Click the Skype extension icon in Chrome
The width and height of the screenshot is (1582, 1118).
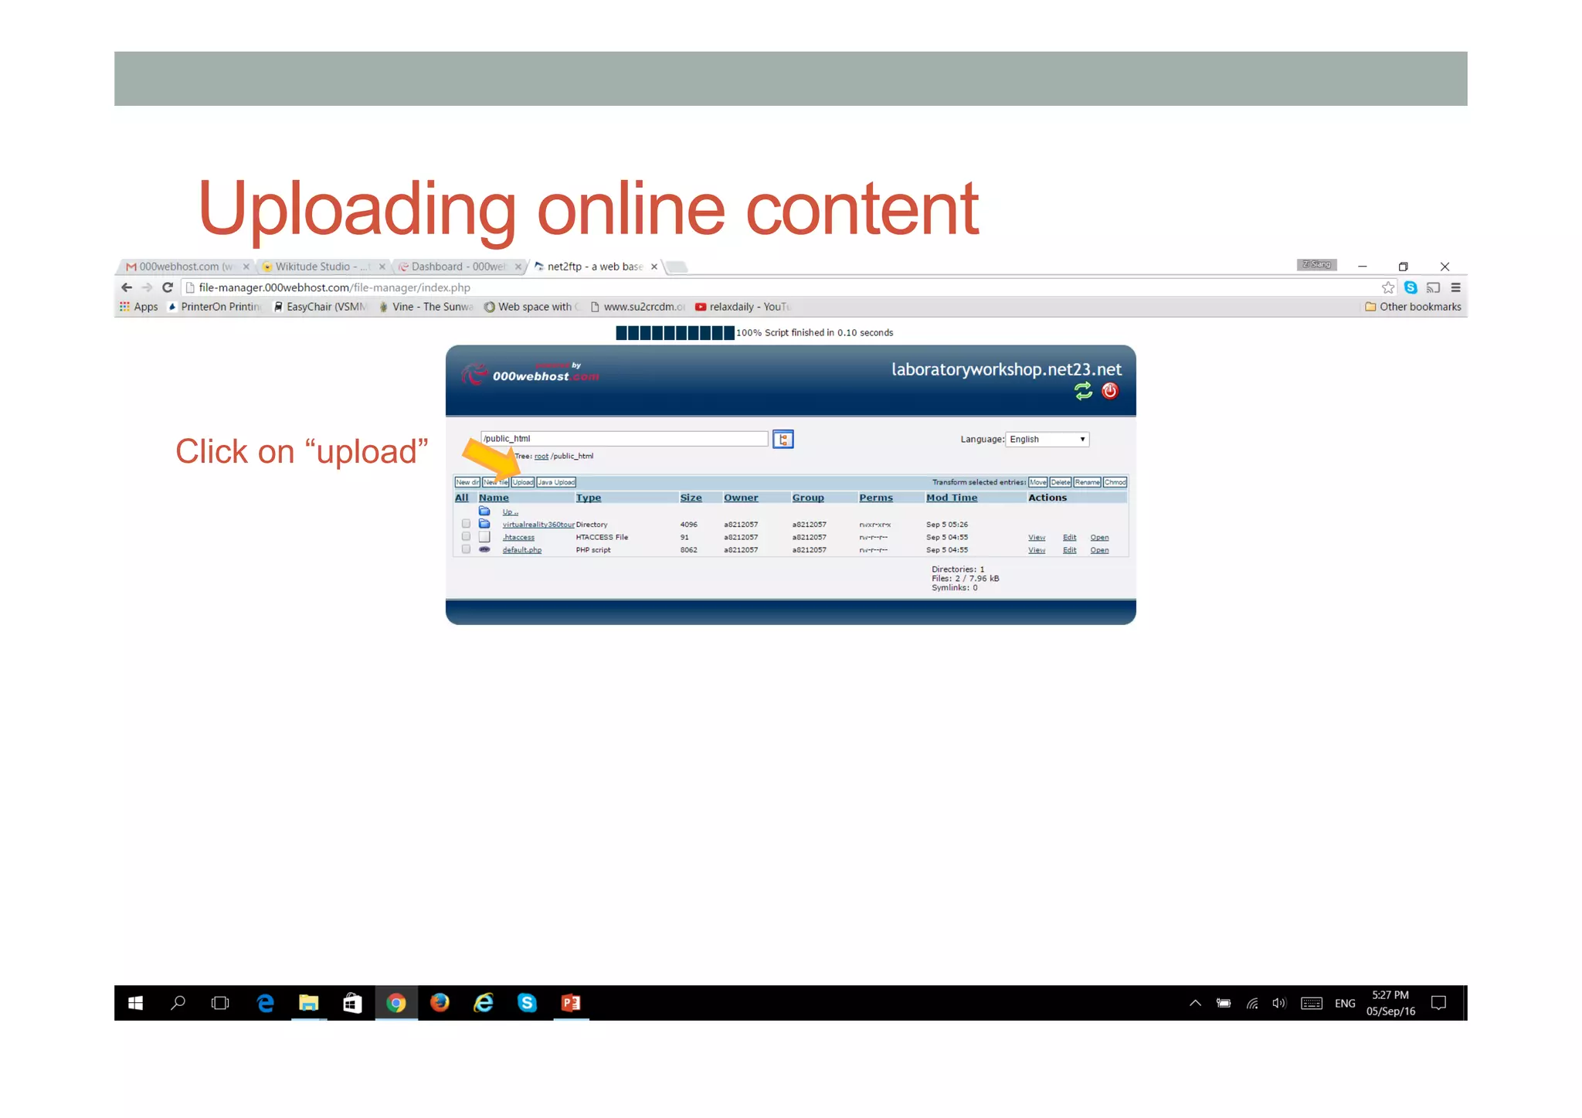pyautogui.click(x=1411, y=287)
